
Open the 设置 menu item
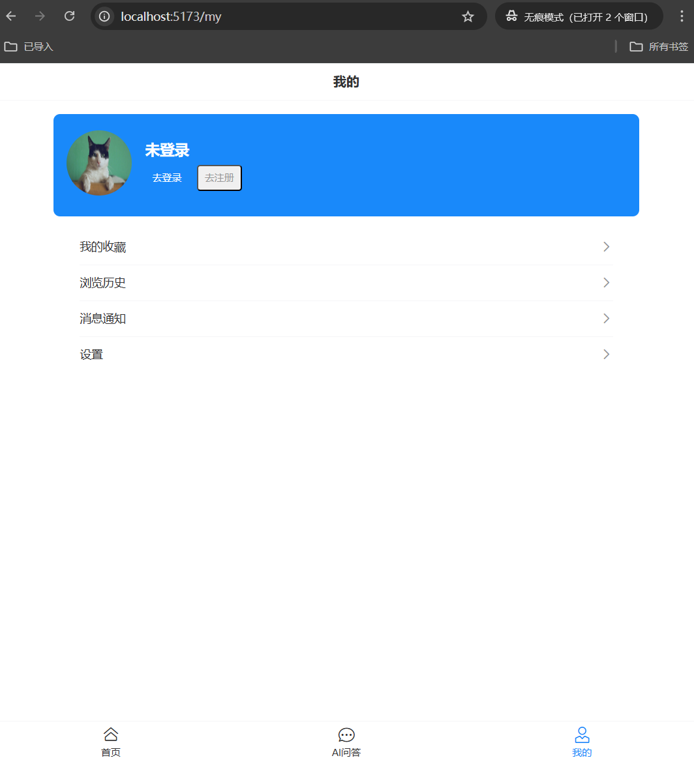tap(91, 355)
